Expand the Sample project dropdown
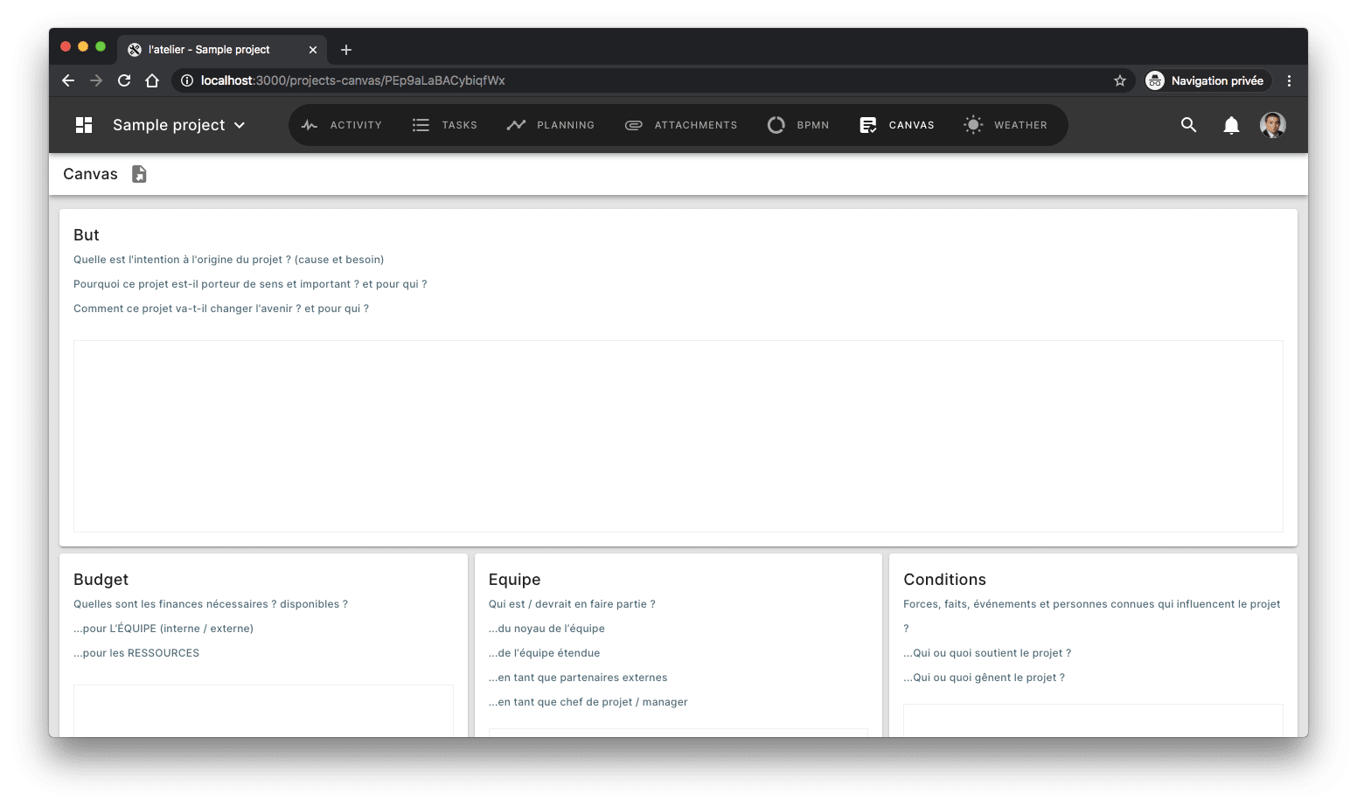This screenshot has height=807, width=1357. coord(179,125)
